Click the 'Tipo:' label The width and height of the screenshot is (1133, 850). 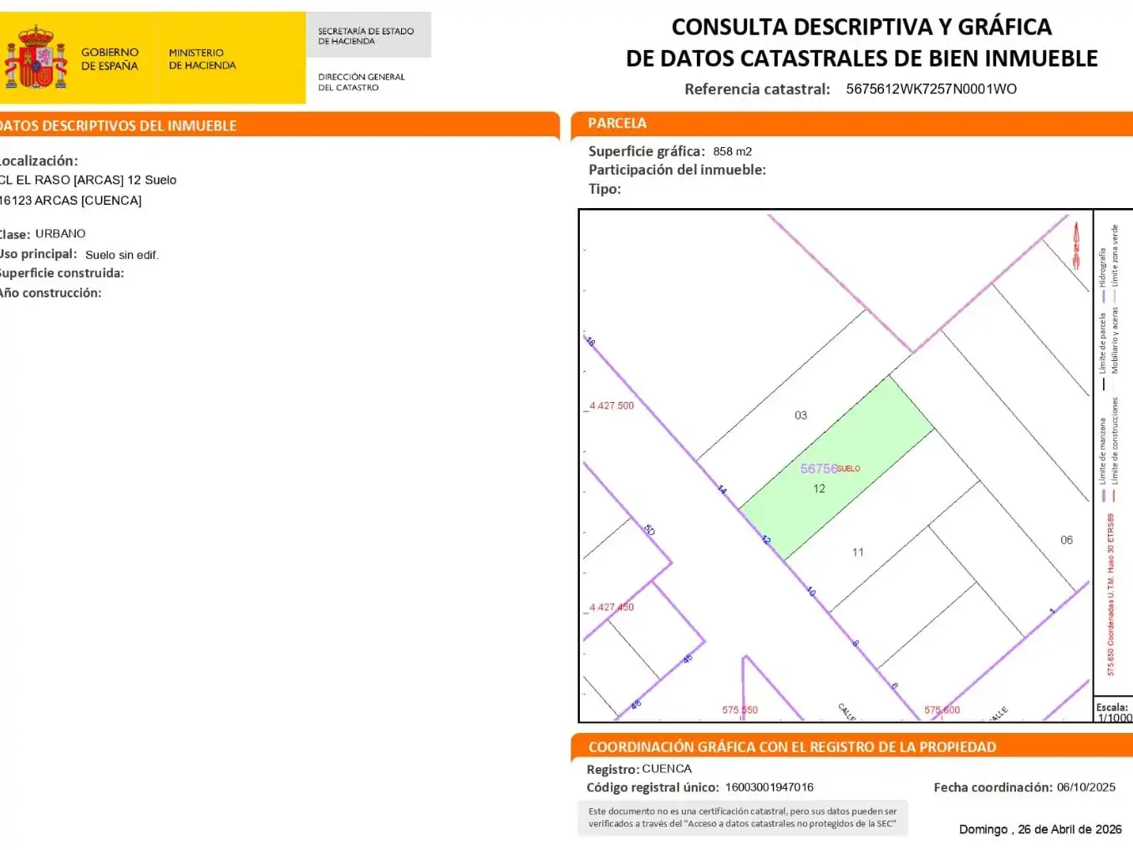(605, 189)
